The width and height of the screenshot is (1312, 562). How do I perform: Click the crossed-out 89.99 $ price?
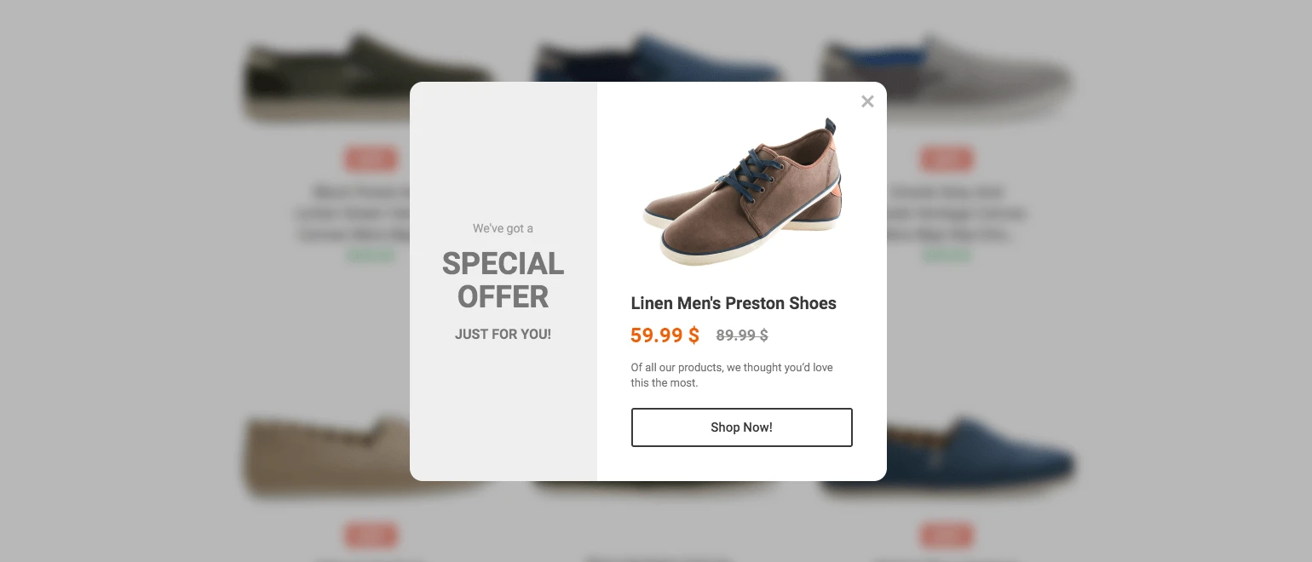click(x=741, y=335)
